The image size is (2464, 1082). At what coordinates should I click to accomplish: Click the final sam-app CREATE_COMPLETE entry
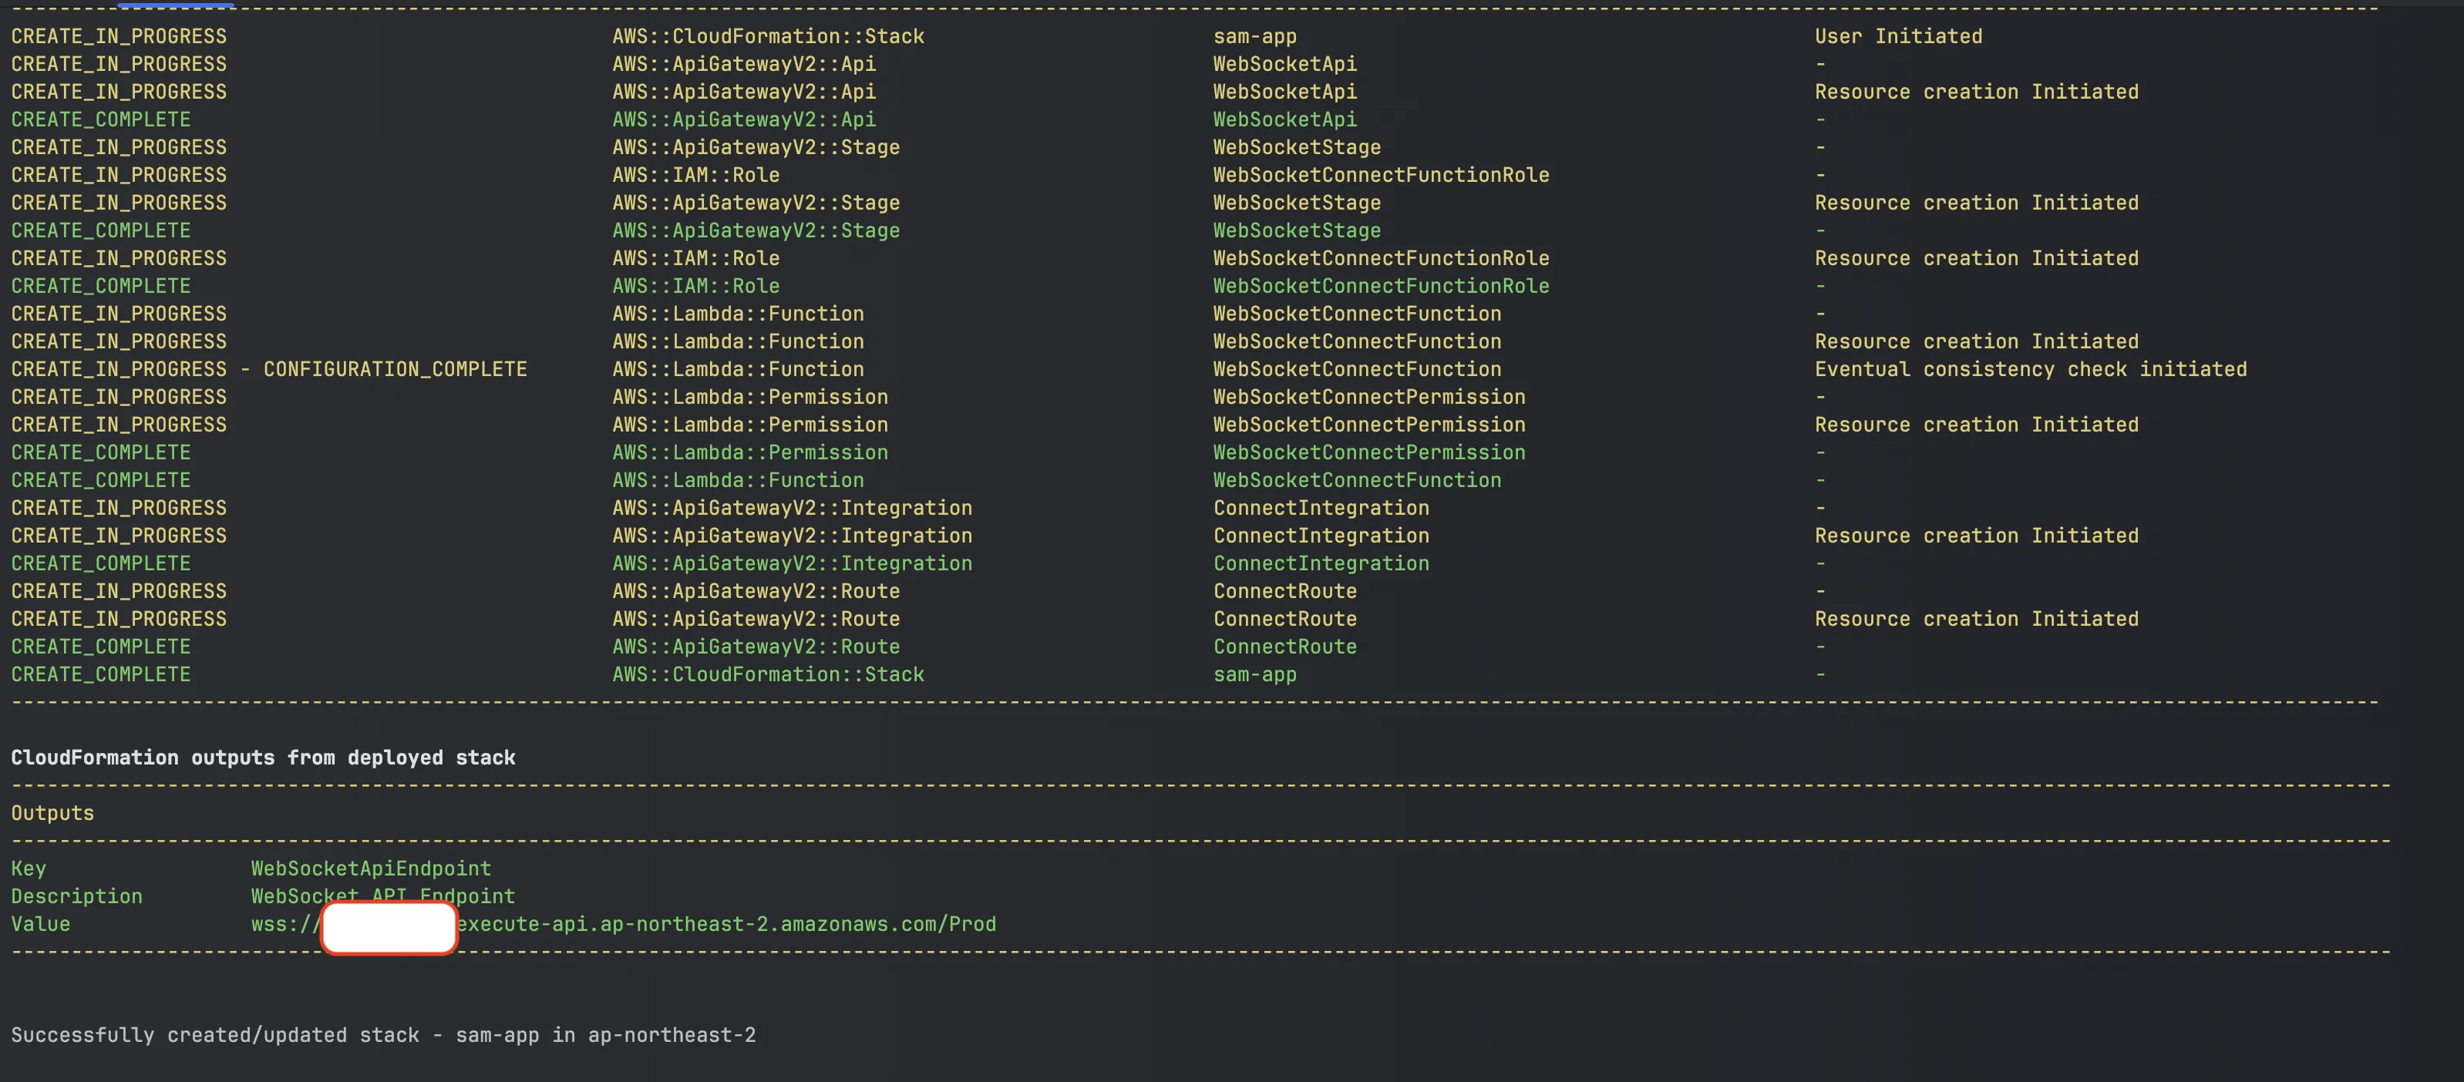point(1254,674)
